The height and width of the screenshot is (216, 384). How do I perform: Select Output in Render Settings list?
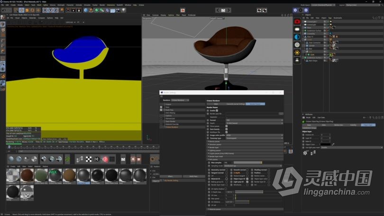(x=168, y=104)
